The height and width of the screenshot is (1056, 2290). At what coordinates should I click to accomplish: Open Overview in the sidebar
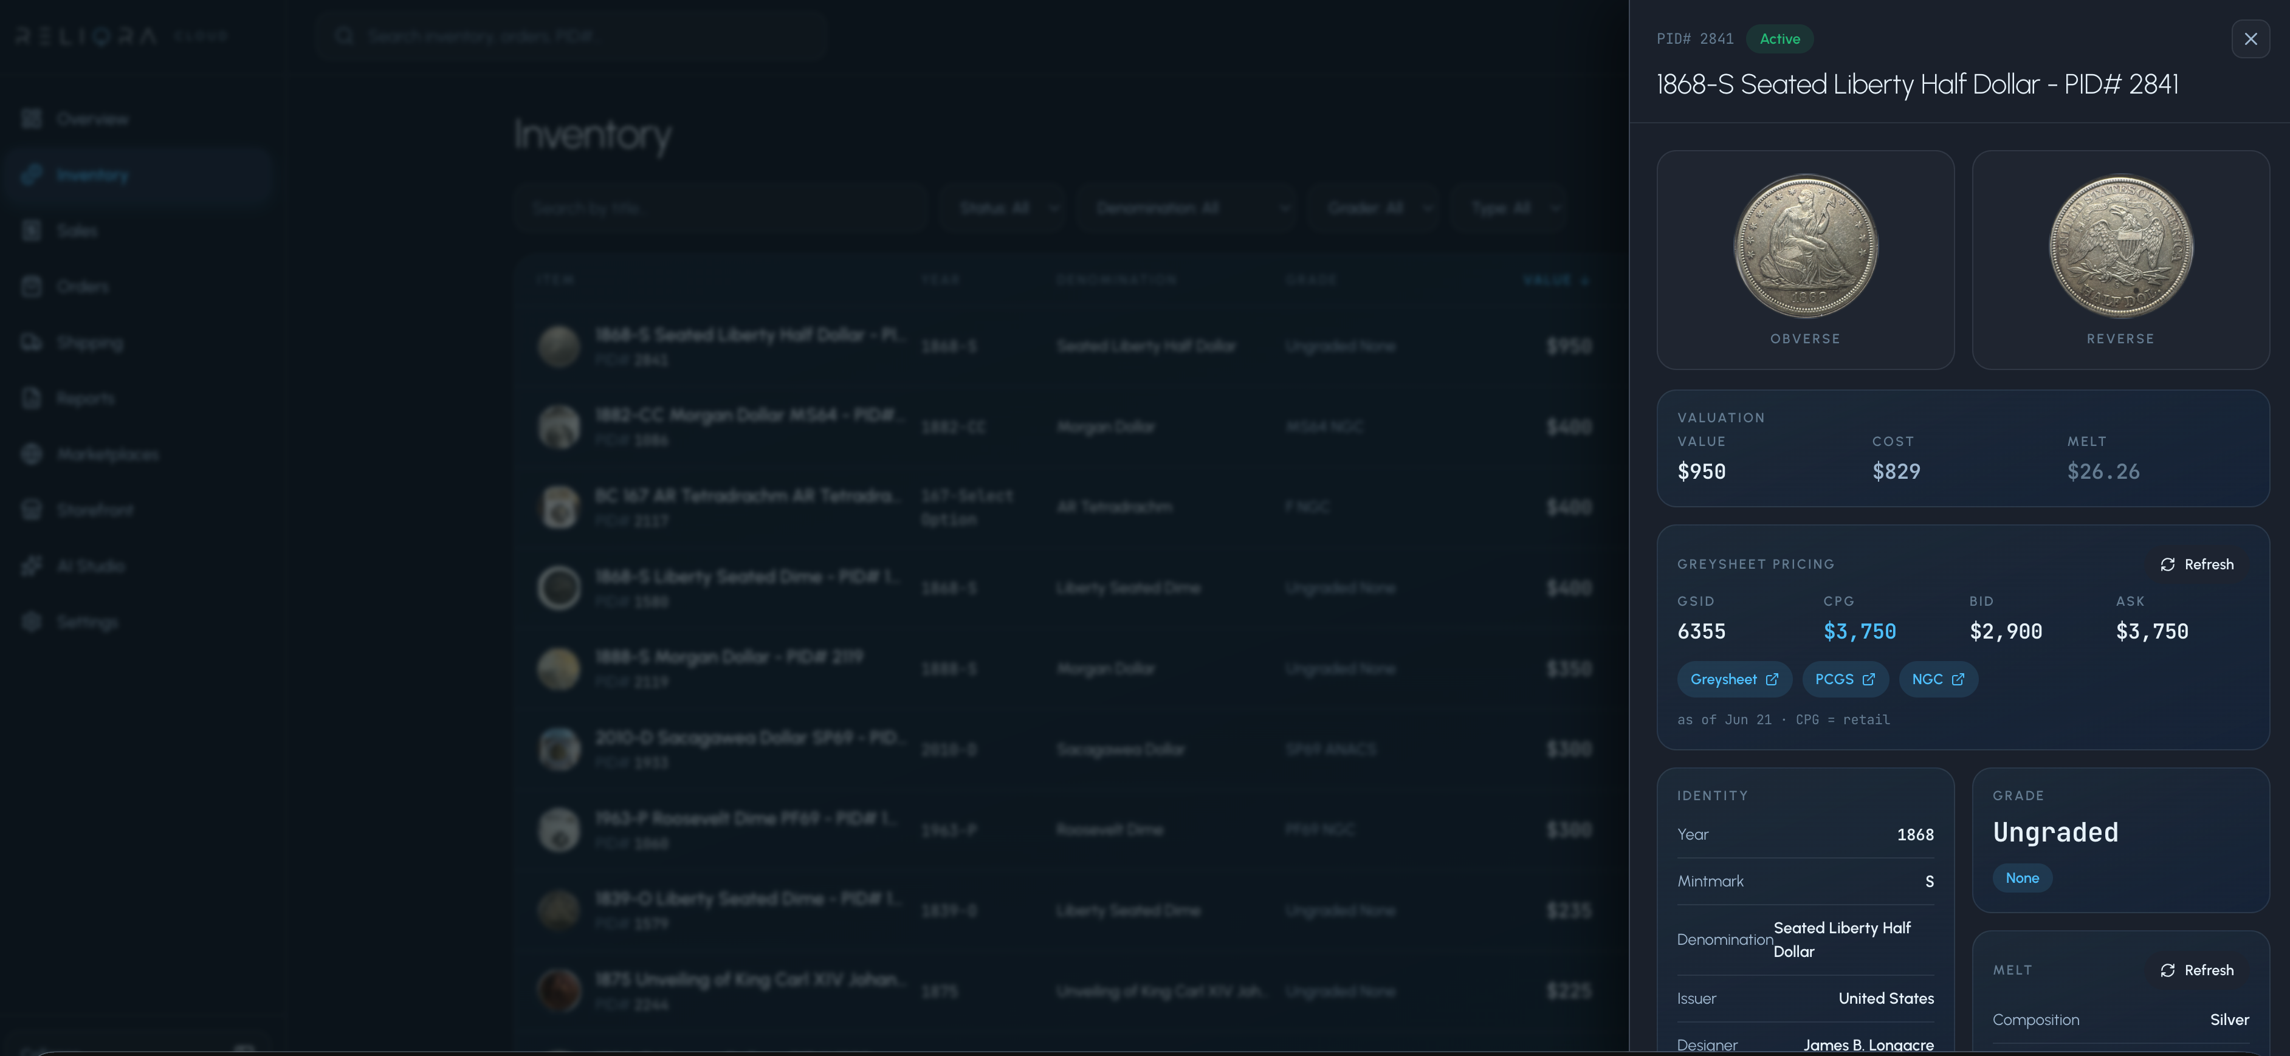pos(138,119)
